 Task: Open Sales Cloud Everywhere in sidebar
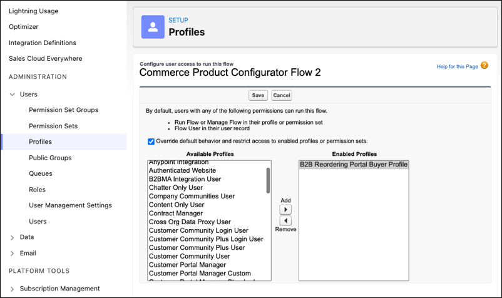coord(46,58)
